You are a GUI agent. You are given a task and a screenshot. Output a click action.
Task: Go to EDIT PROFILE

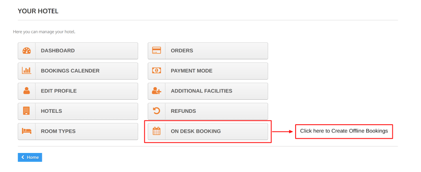click(78, 91)
